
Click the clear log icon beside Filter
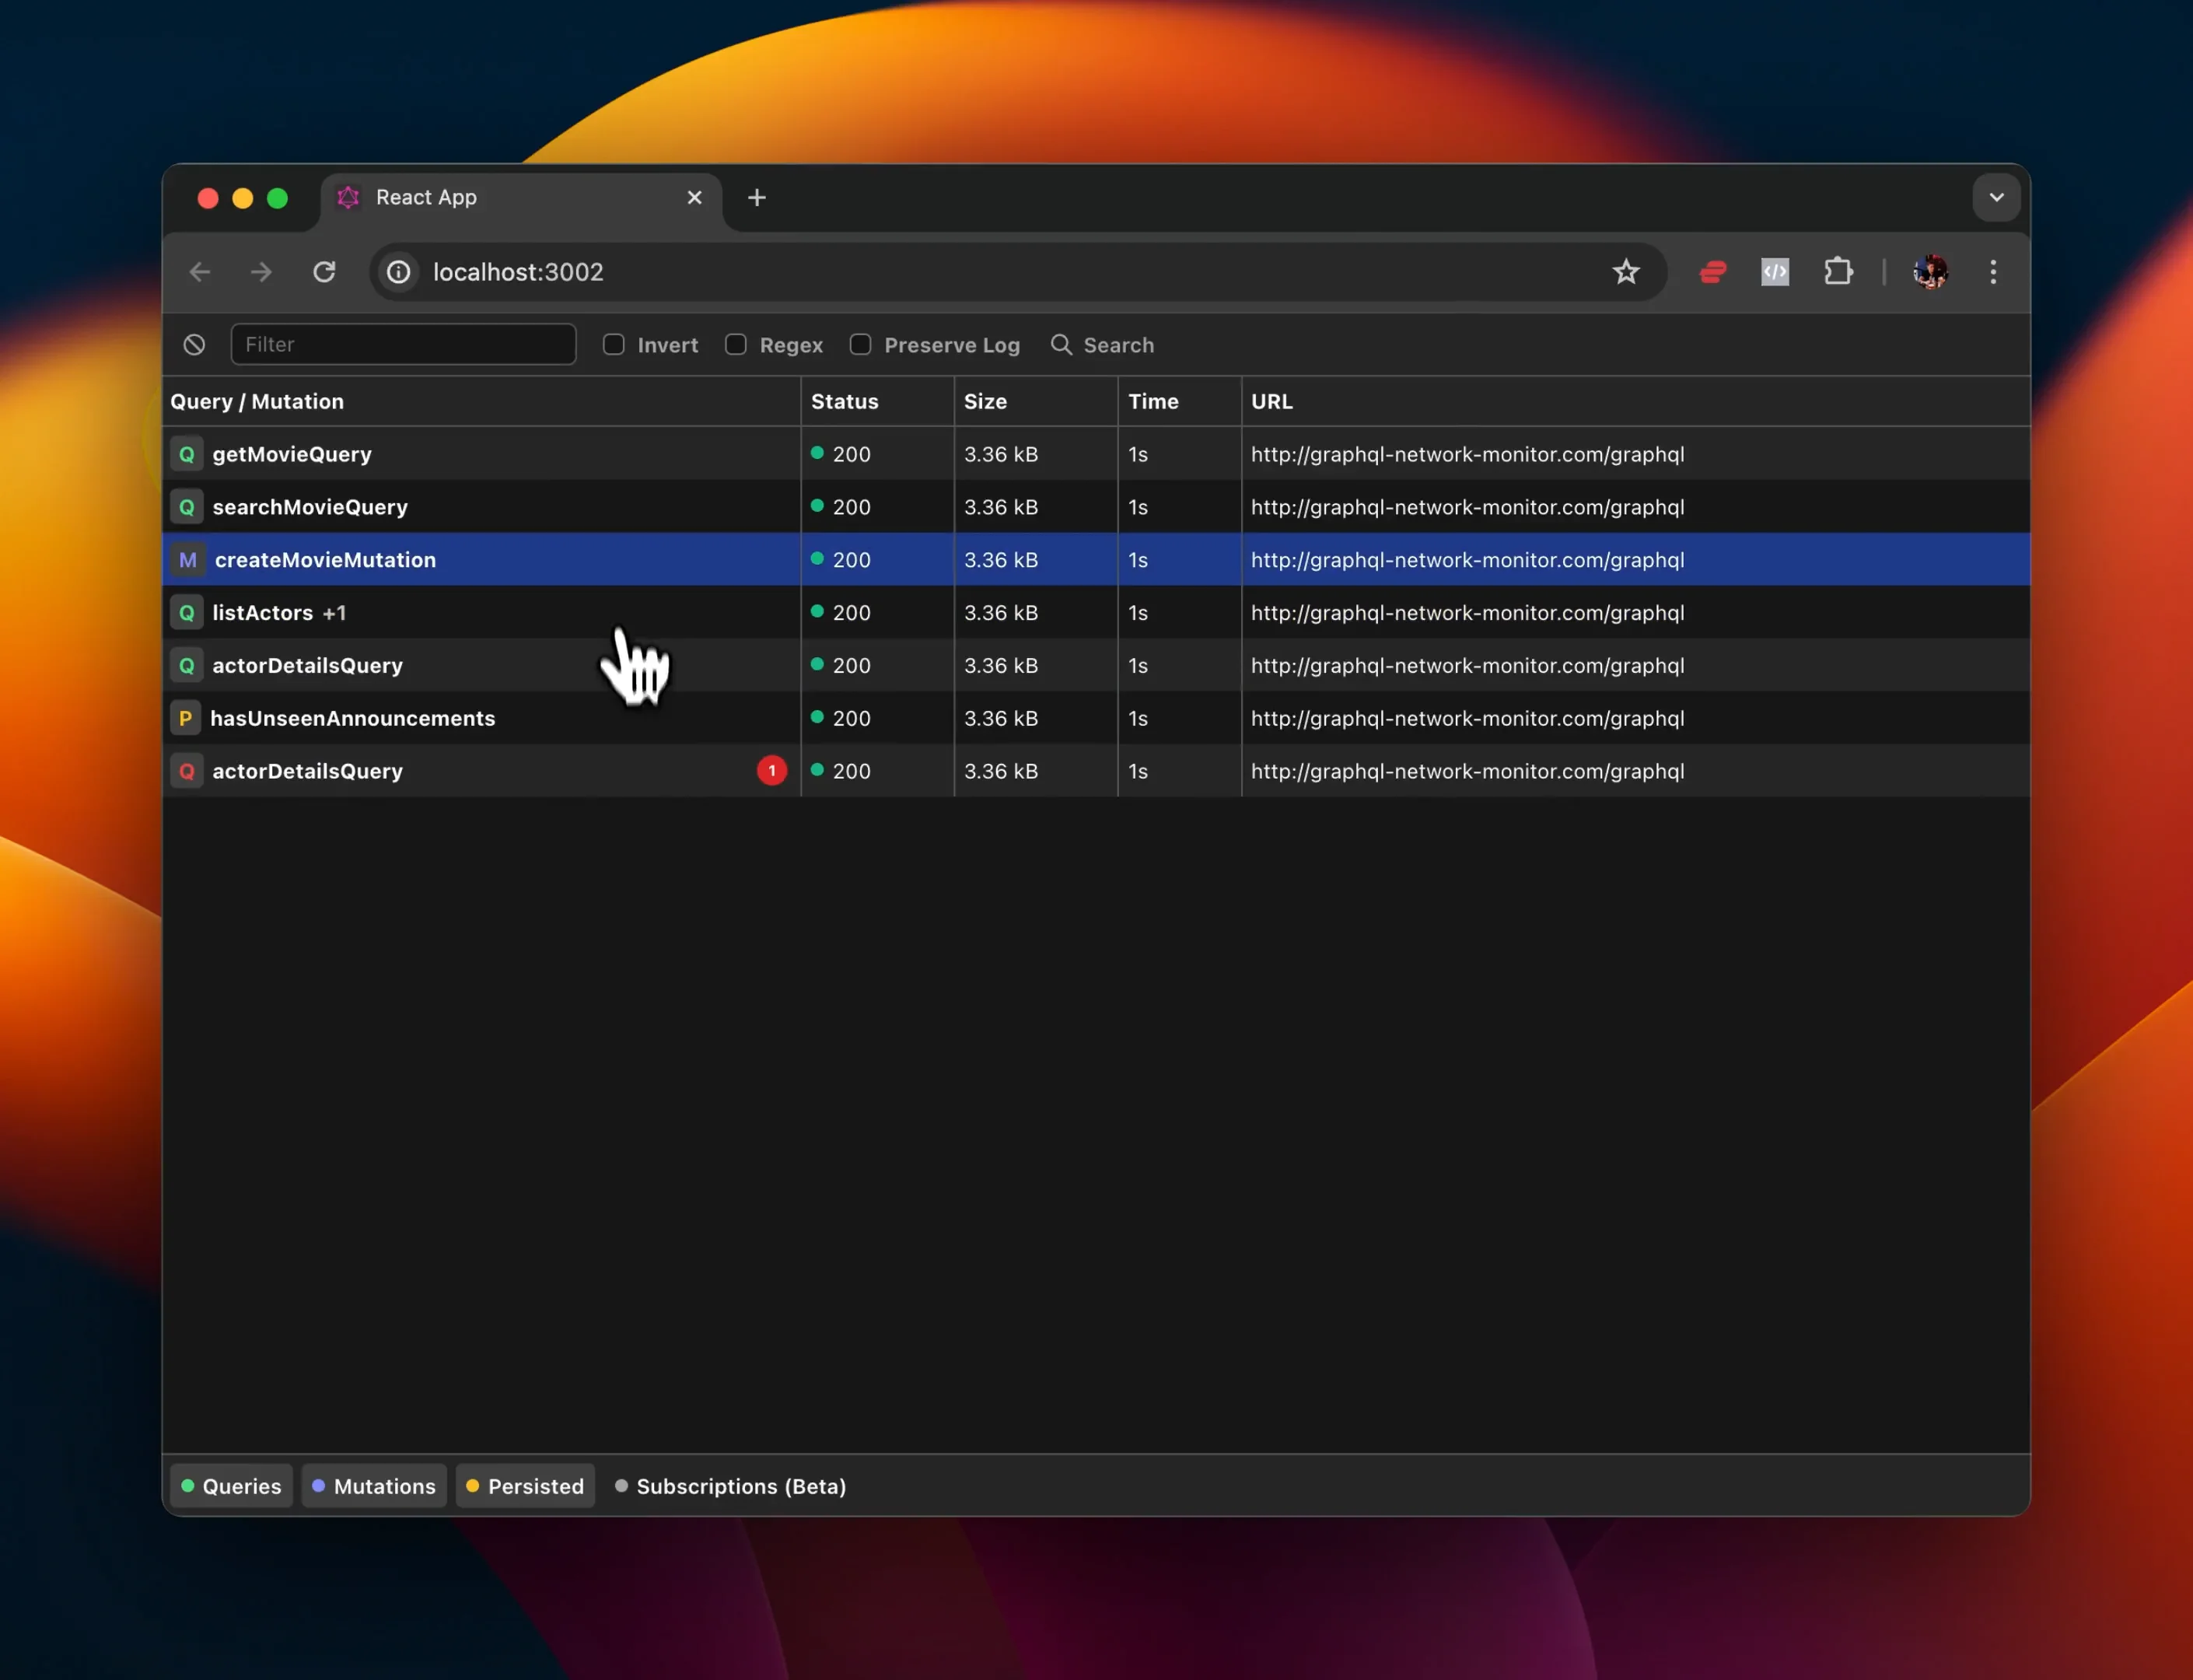pyautogui.click(x=194, y=345)
